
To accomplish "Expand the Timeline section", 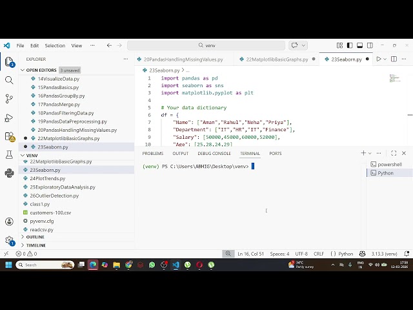I will (x=23, y=245).
